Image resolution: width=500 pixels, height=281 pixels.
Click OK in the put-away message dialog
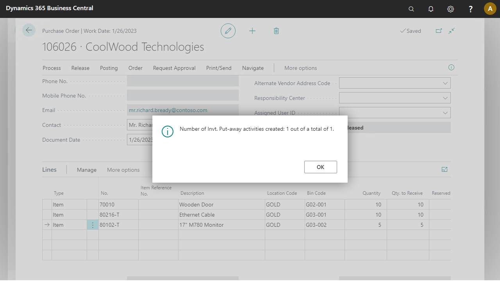pyautogui.click(x=320, y=167)
